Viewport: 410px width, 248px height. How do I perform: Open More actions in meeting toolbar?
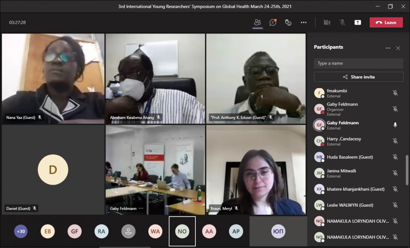click(303, 23)
